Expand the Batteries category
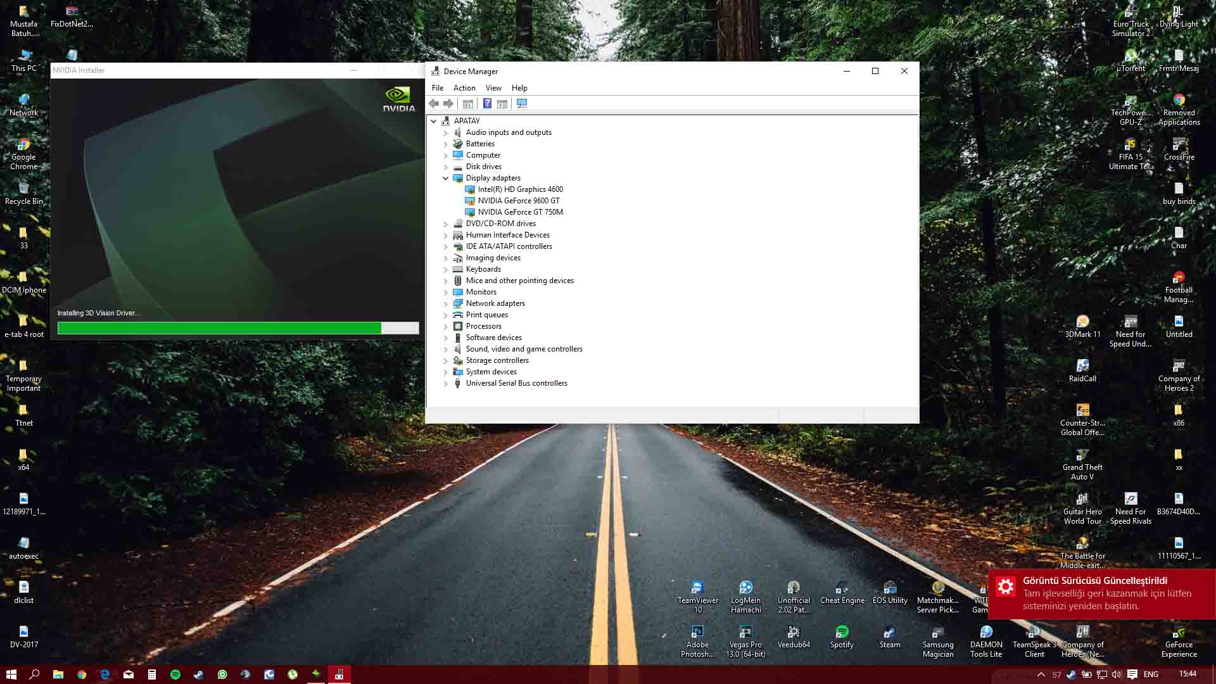Screen dimensions: 1216x684 coord(446,144)
